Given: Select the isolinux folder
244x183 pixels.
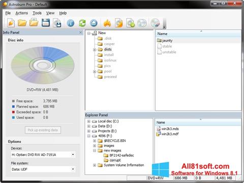Looking at the screenshot, I should (110, 60).
